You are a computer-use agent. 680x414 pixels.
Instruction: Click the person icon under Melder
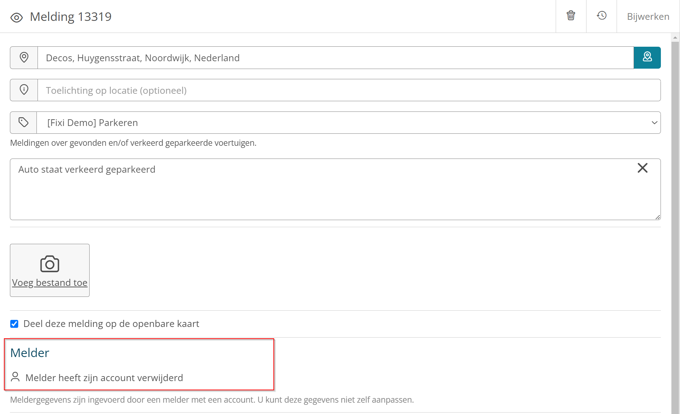coord(15,377)
